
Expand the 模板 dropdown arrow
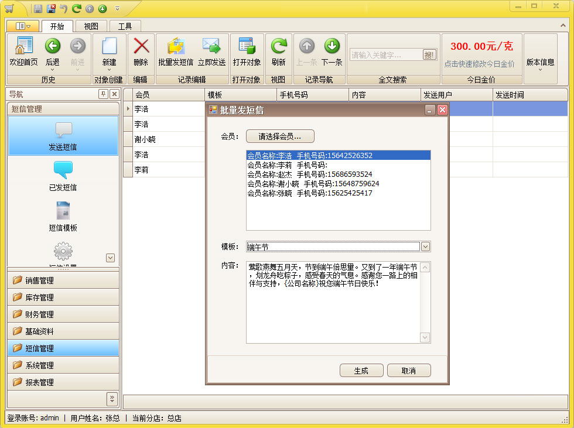[x=426, y=246]
